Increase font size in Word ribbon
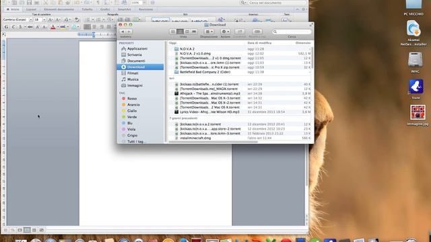 pos(51,19)
